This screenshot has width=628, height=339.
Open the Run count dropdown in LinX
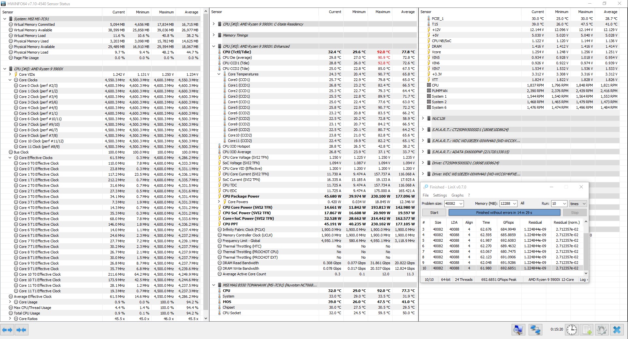point(564,204)
